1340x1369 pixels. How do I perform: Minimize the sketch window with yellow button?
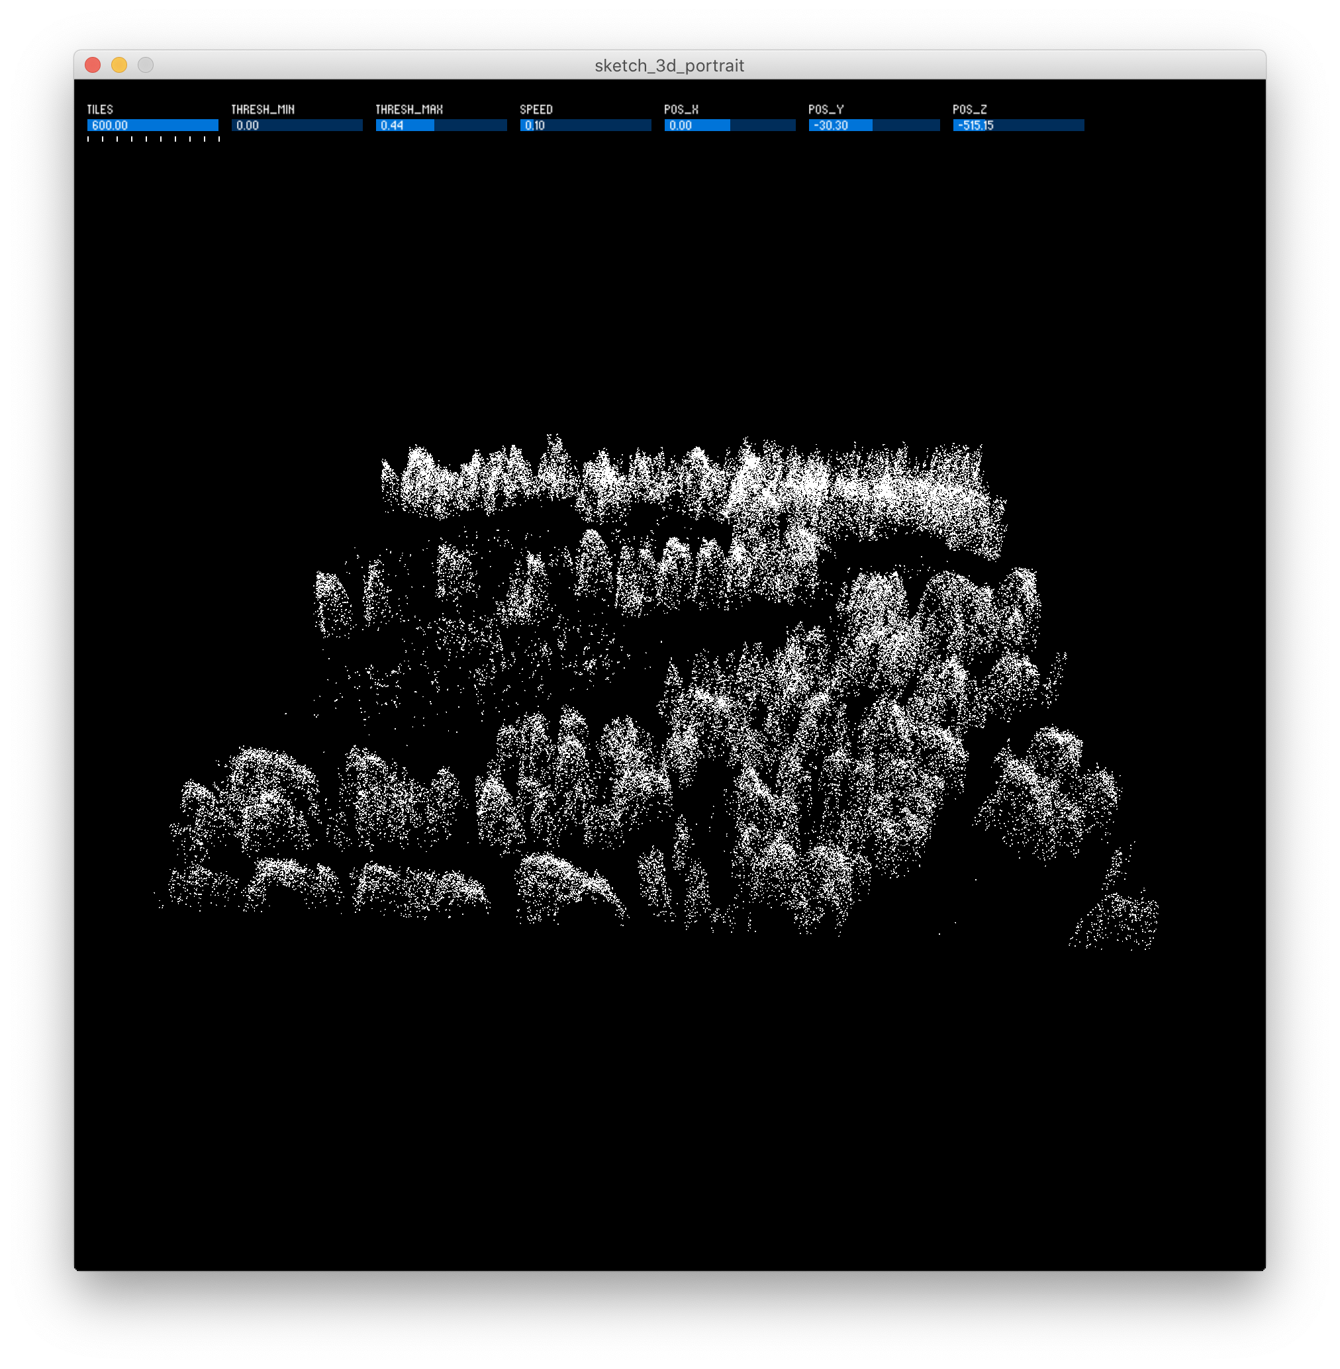pyautogui.click(x=119, y=66)
